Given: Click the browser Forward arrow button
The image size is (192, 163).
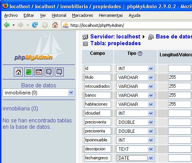Looking at the screenshot, I should coord(21,25).
